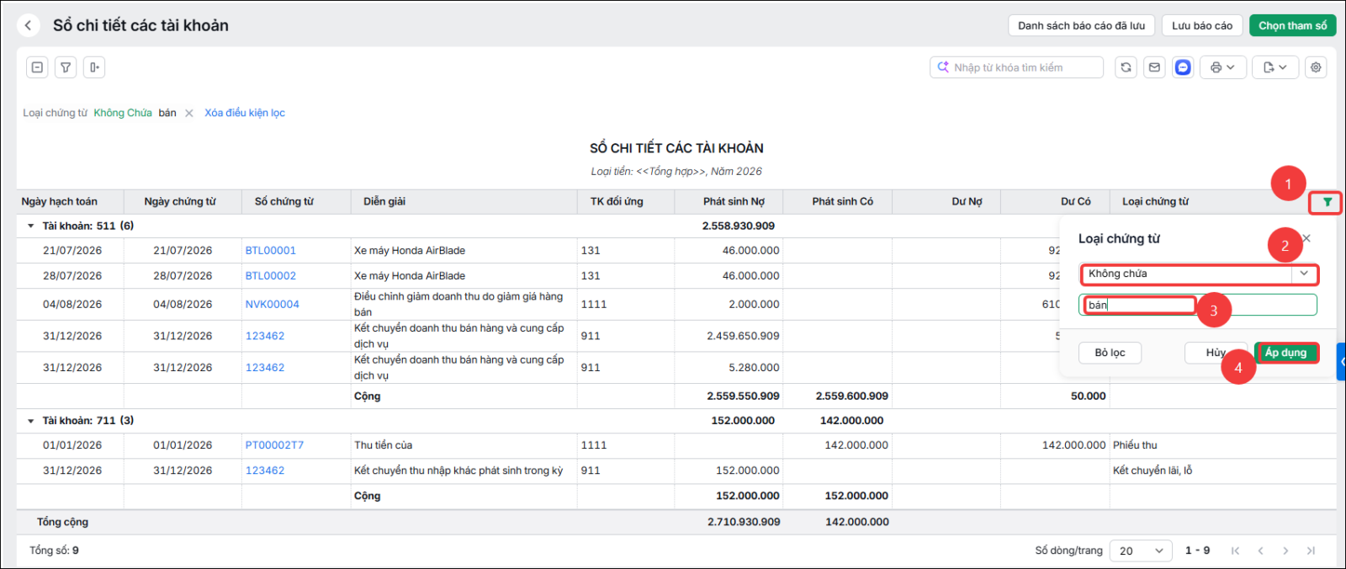Remove the bán filter chip with X
Screen dimensions: 1346x569
[x=189, y=113]
